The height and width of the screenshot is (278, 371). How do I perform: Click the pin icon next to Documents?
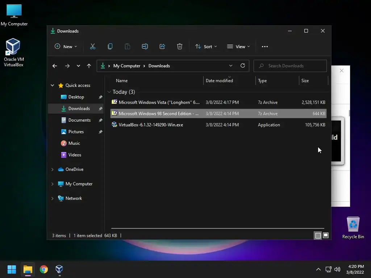tap(101, 120)
